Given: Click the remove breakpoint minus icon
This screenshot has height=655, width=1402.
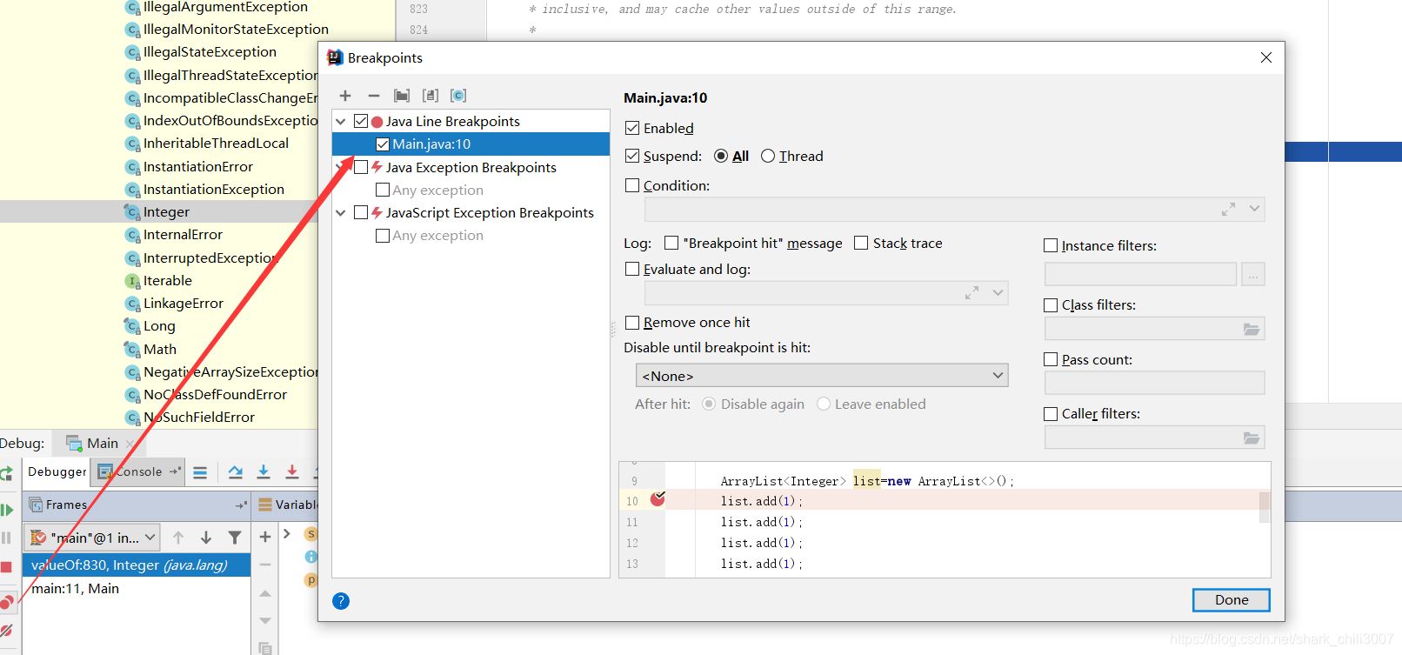Looking at the screenshot, I should 374,96.
